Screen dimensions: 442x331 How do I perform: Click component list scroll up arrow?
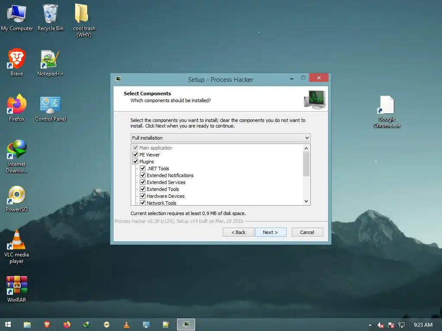(x=306, y=148)
